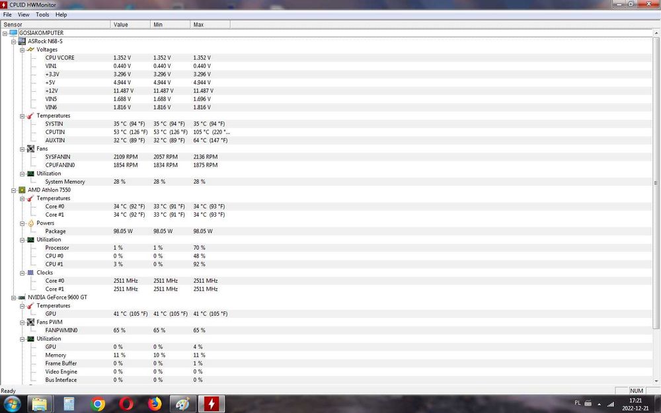Open File Explorer from taskbar
Screen dimensions: 661x413
tap(40, 404)
